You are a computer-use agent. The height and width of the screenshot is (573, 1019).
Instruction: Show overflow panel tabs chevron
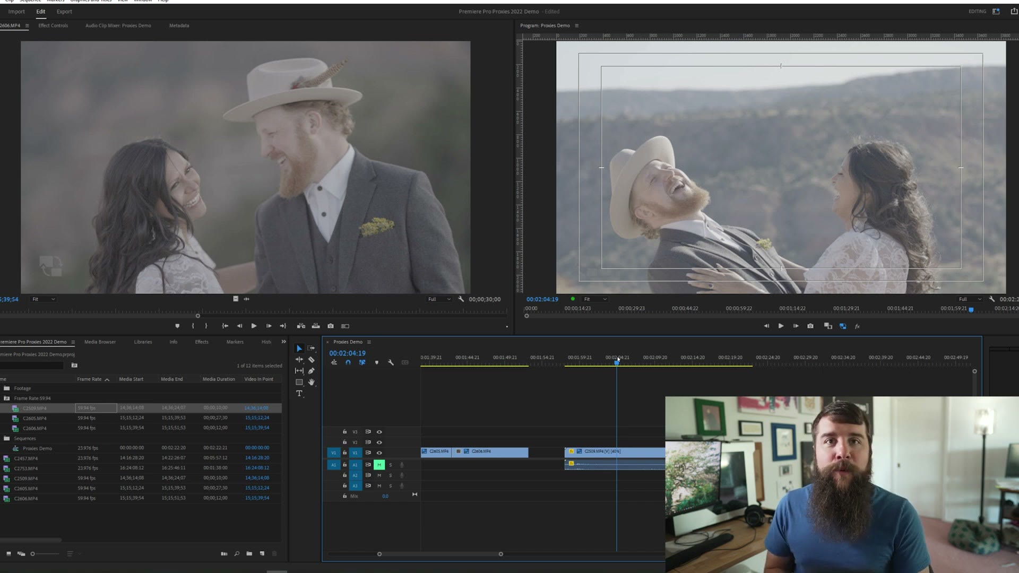[x=283, y=342]
